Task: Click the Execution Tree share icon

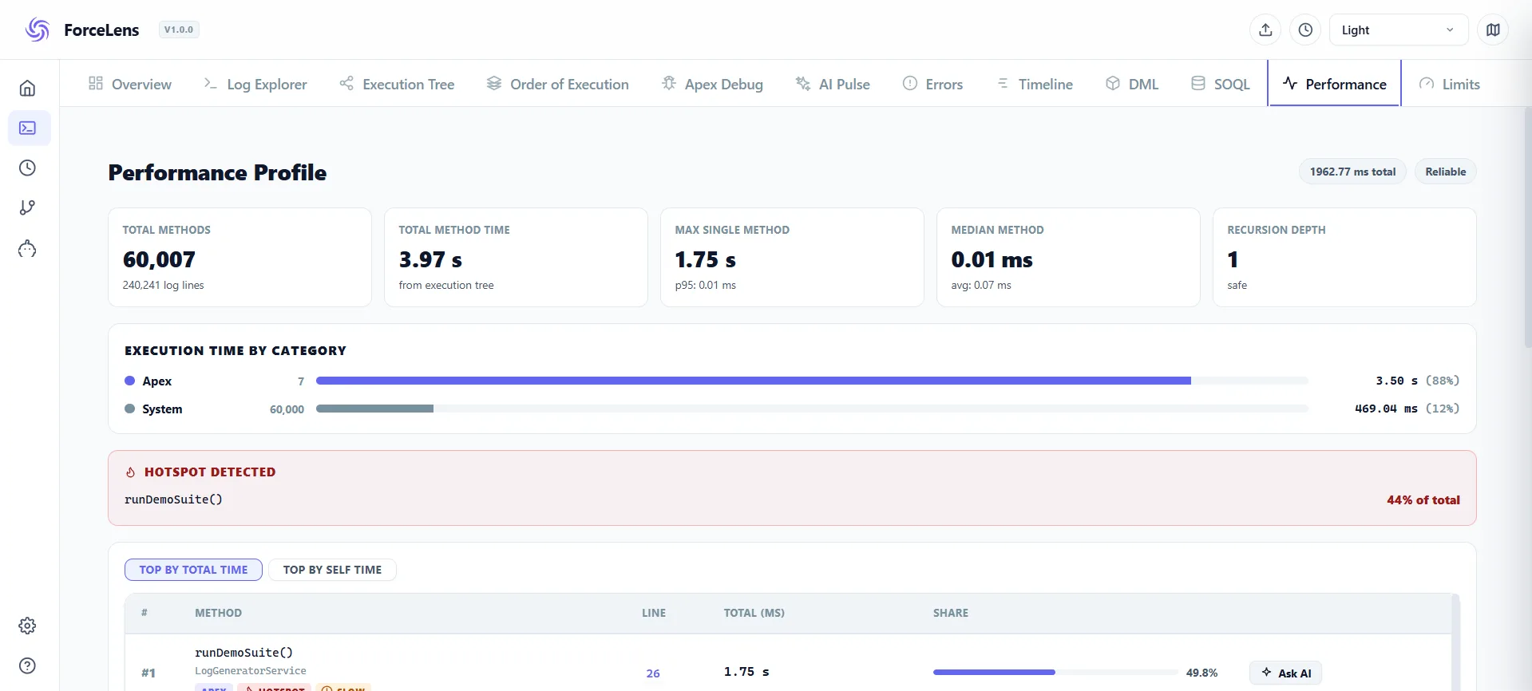Action: click(346, 83)
